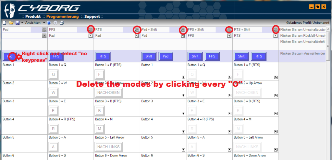Open a profile with the folder icon

click(11, 23)
